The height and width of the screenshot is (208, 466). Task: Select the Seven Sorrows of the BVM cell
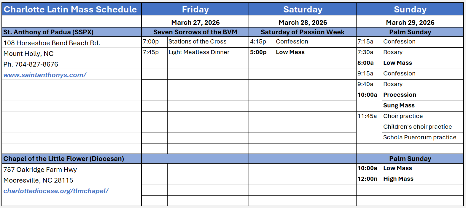click(195, 32)
